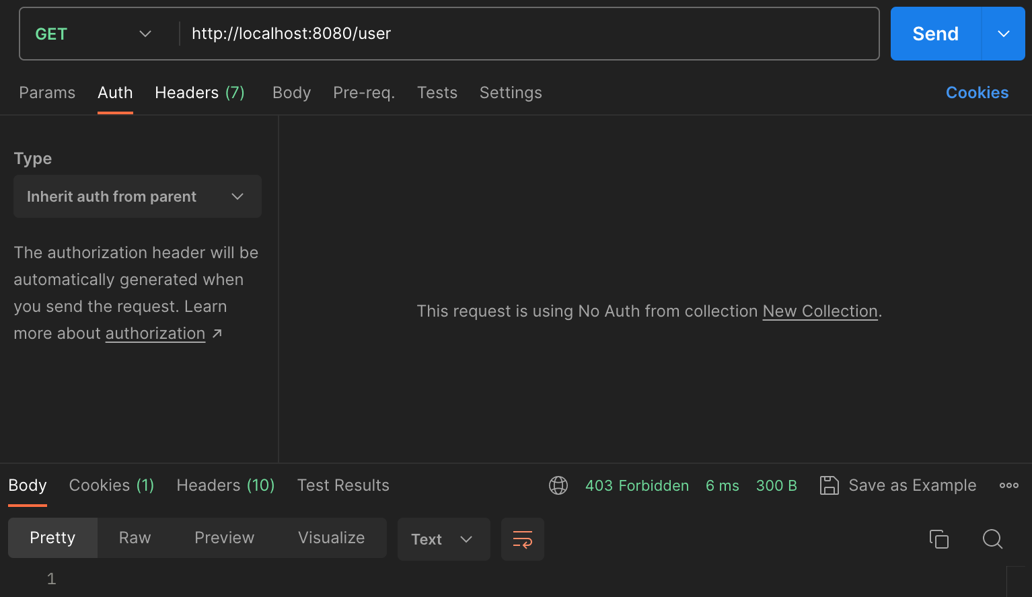Switch to the request Body tab
Image resolution: width=1032 pixels, height=597 pixels.
pyautogui.click(x=291, y=93)
